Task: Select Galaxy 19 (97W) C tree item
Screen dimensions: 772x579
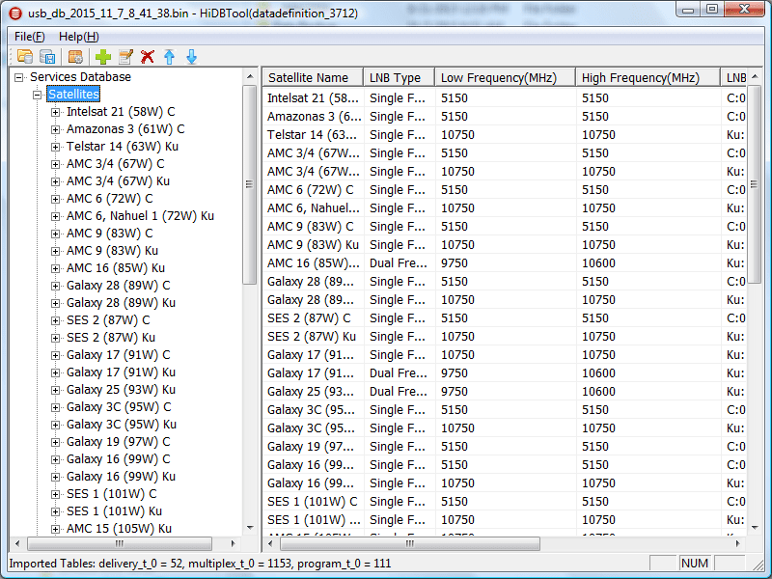Action: pyautogui.click(x=118, y=442)
